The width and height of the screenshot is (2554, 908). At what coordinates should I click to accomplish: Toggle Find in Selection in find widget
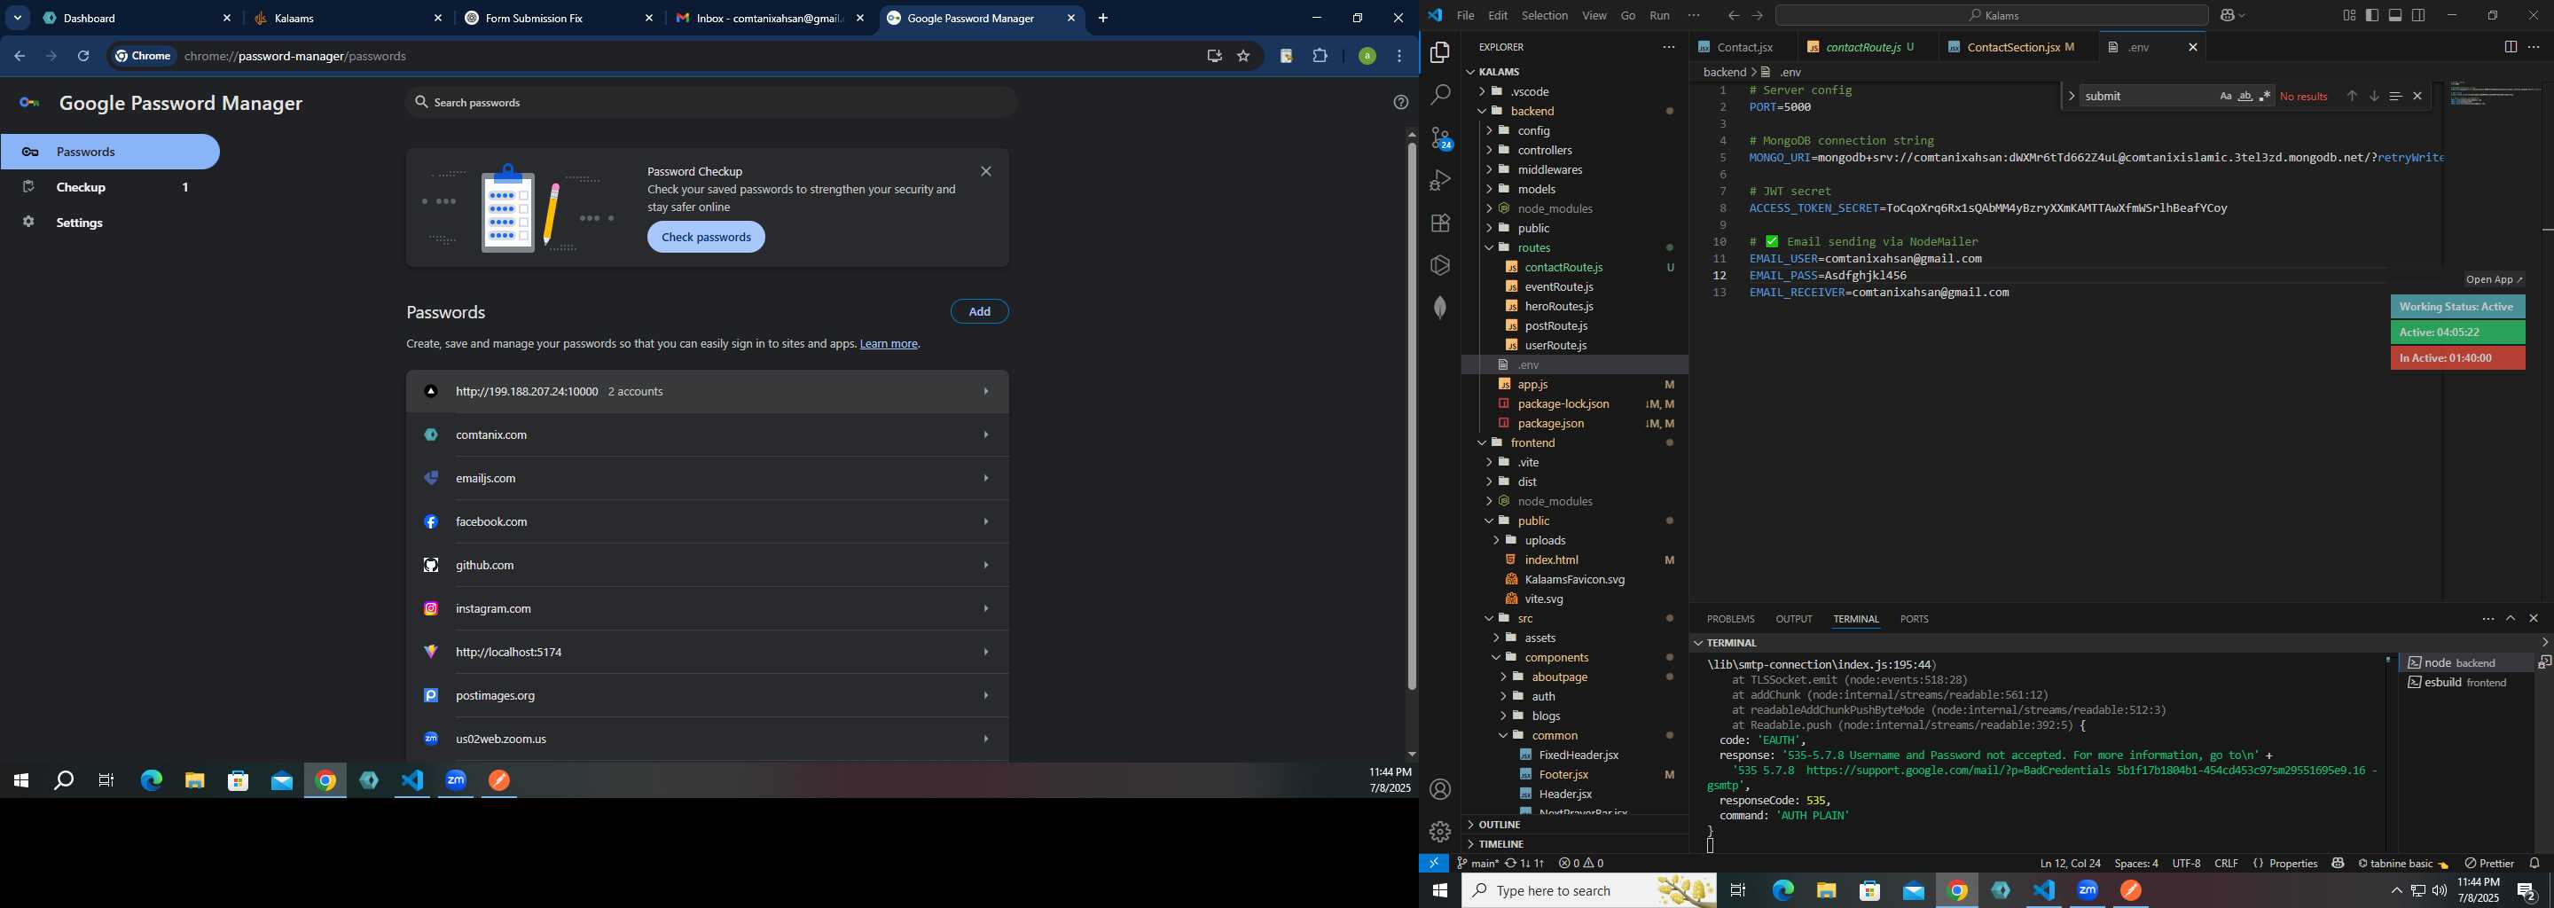[x=2395, y=96]
